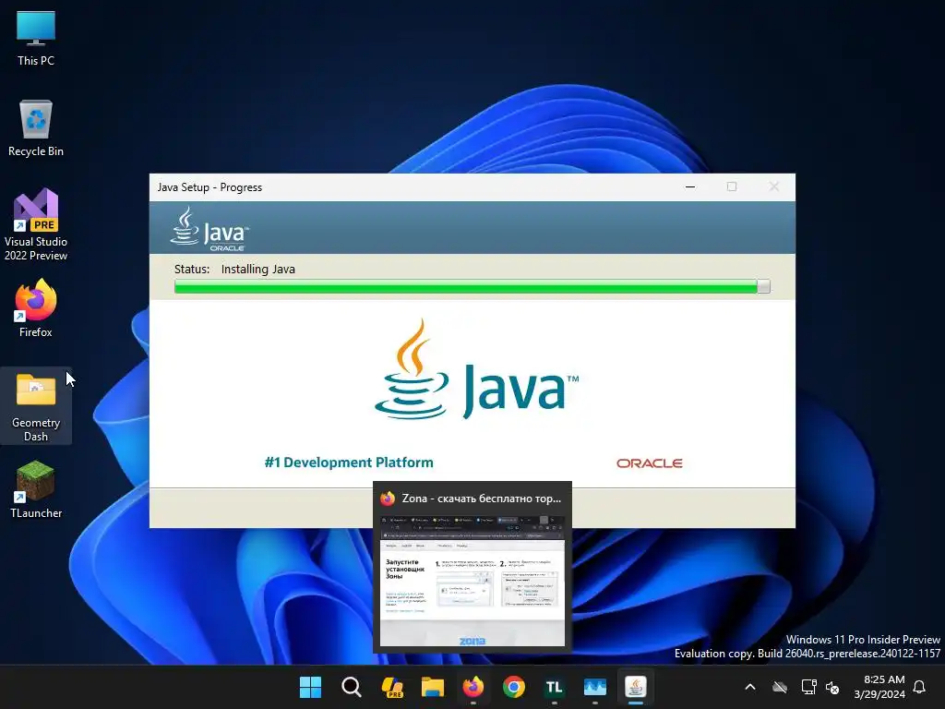Select Visual Studio 2022 Preview shortcut
This screenshot has width=945, height=709.
click(36, 225)
